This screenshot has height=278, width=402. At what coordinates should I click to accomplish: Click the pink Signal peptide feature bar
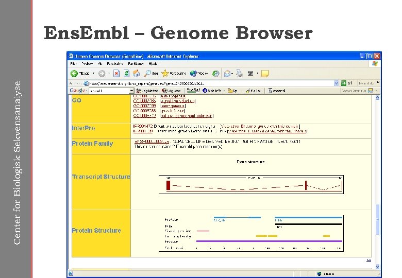tap(203, 231)
